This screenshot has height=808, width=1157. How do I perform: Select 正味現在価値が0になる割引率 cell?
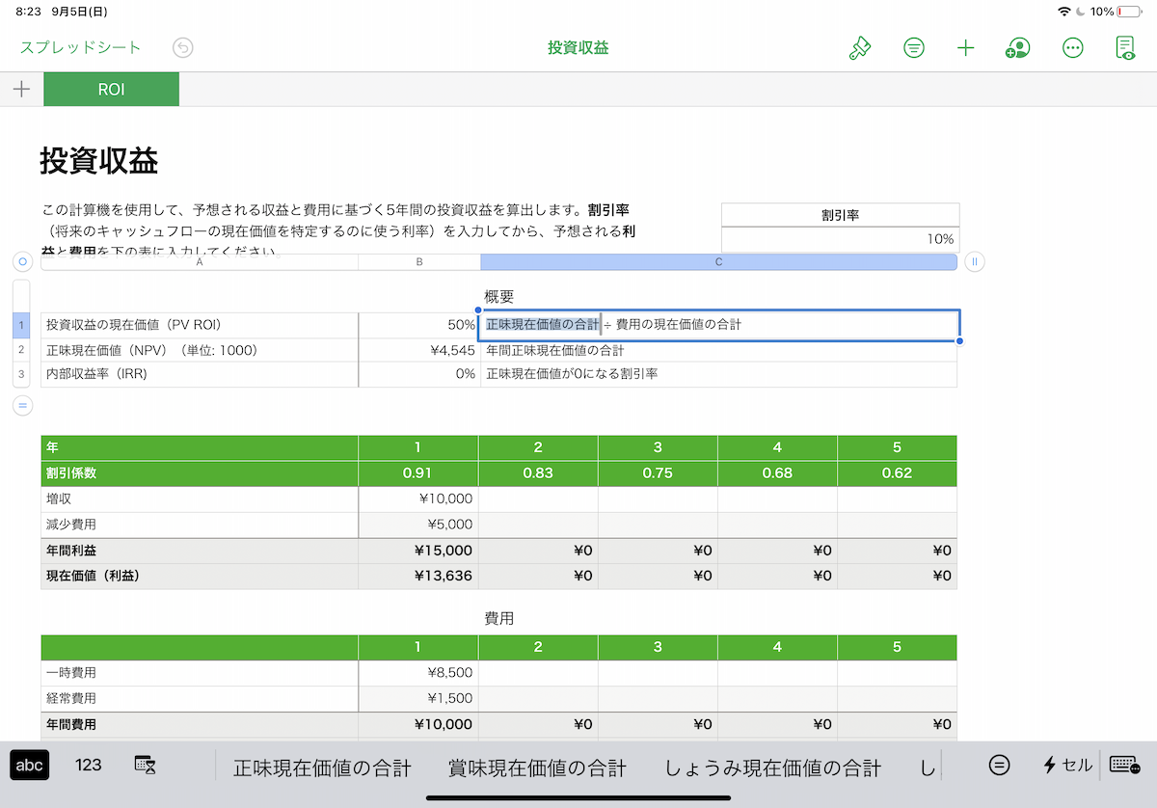(718, 374)
